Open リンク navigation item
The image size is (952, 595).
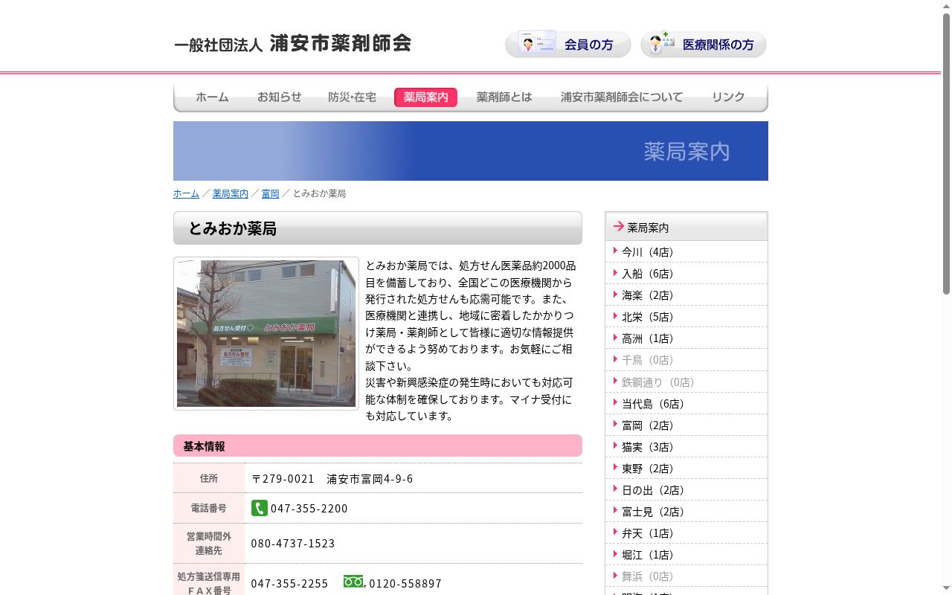tap(728, 97)
